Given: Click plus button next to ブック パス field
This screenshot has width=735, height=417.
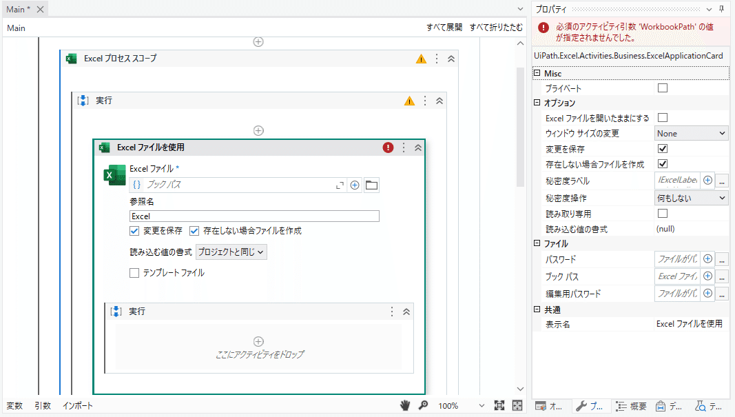Looking at the screenshot, I should (x=355, y=185).
